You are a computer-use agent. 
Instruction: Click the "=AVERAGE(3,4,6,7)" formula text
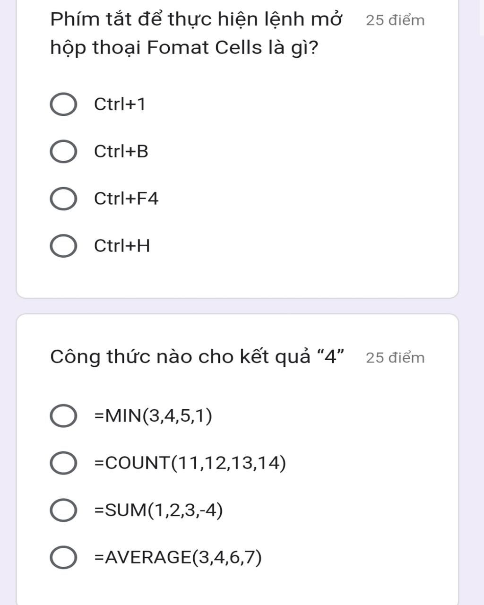click(178, 558)
